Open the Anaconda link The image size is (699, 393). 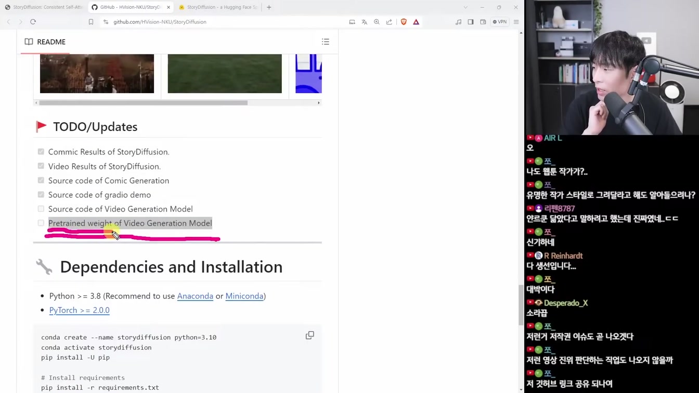tap(195, 296)
